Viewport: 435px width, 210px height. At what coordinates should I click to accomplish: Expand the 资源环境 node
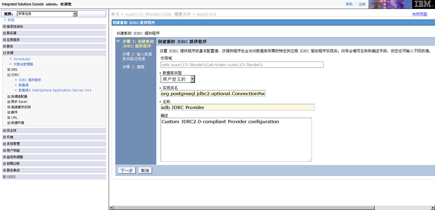click(9, 123)
